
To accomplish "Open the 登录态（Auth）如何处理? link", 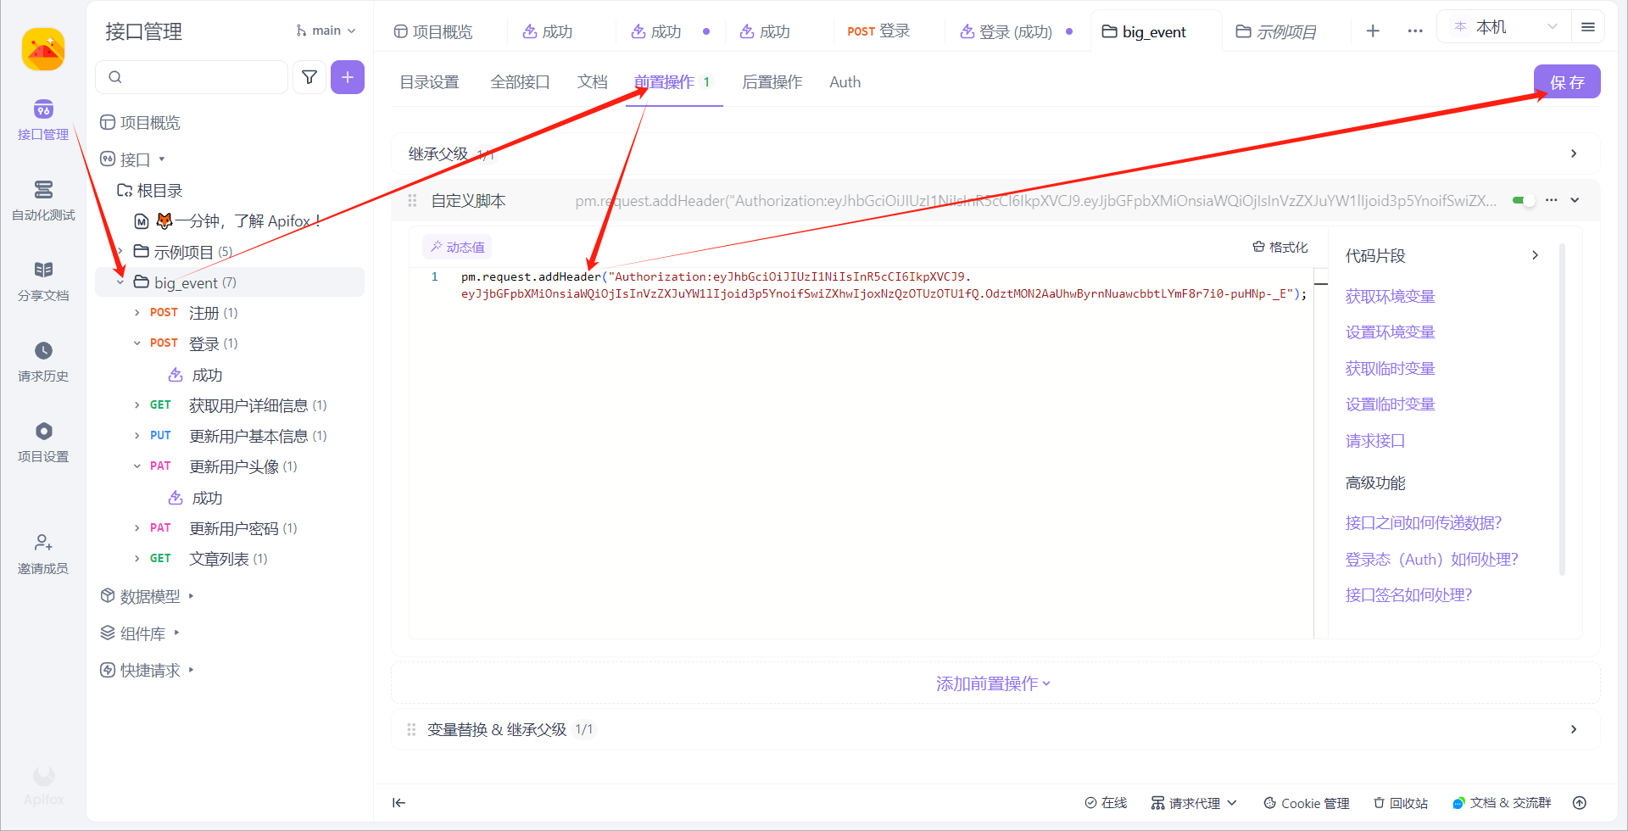I will 1431,559.
